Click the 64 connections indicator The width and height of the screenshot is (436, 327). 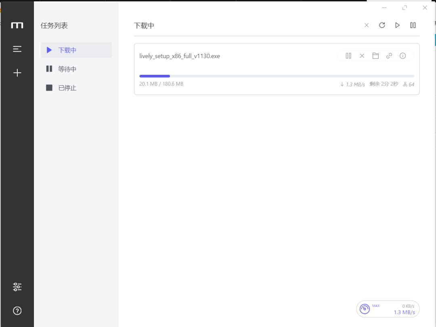pyautogui.click(x=409, y=84)
